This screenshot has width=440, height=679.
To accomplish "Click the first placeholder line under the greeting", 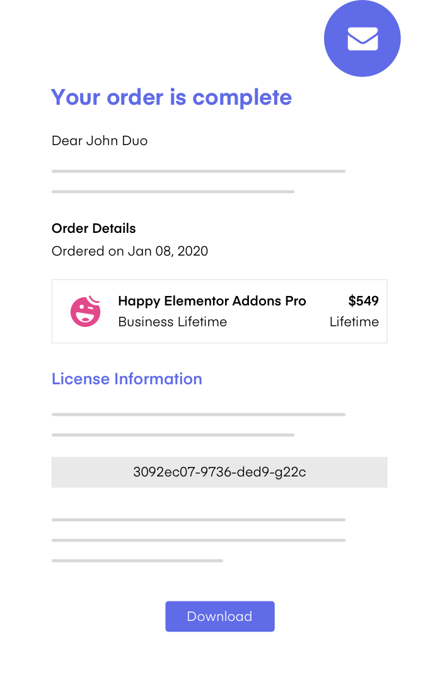I will (199, 172).
